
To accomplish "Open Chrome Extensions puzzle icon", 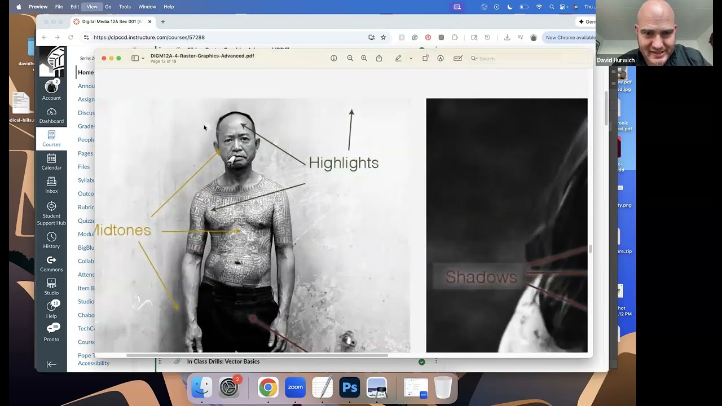I will (455, 37).
